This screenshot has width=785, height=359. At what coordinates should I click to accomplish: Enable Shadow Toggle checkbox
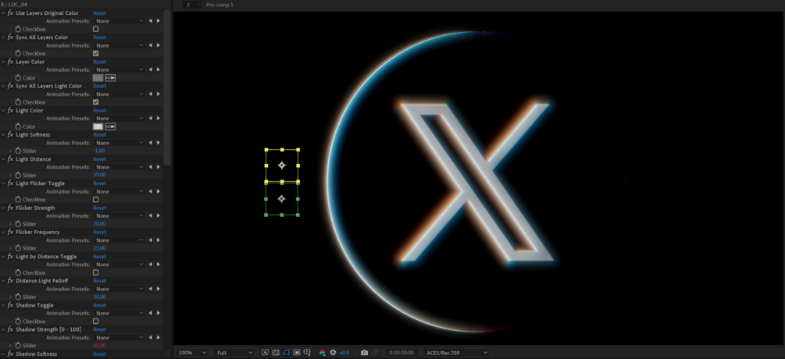tap(95, 322)
